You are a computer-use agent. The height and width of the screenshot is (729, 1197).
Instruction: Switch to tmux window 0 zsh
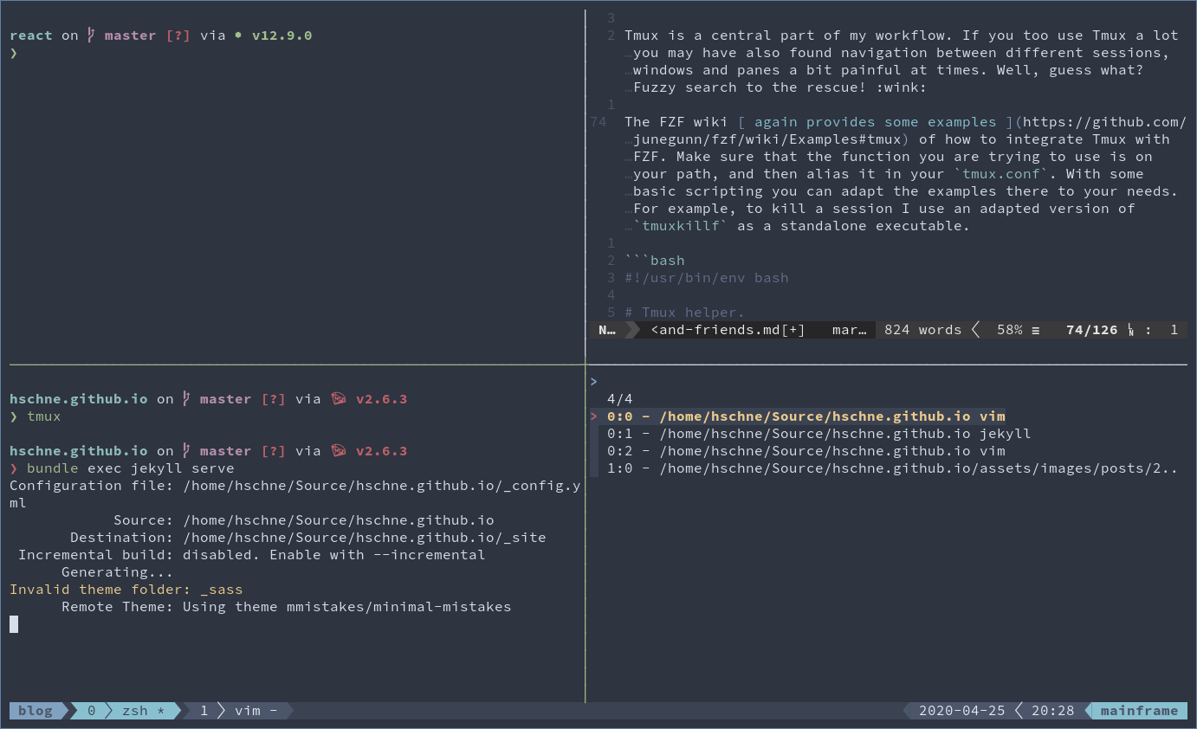click(126, 711)
